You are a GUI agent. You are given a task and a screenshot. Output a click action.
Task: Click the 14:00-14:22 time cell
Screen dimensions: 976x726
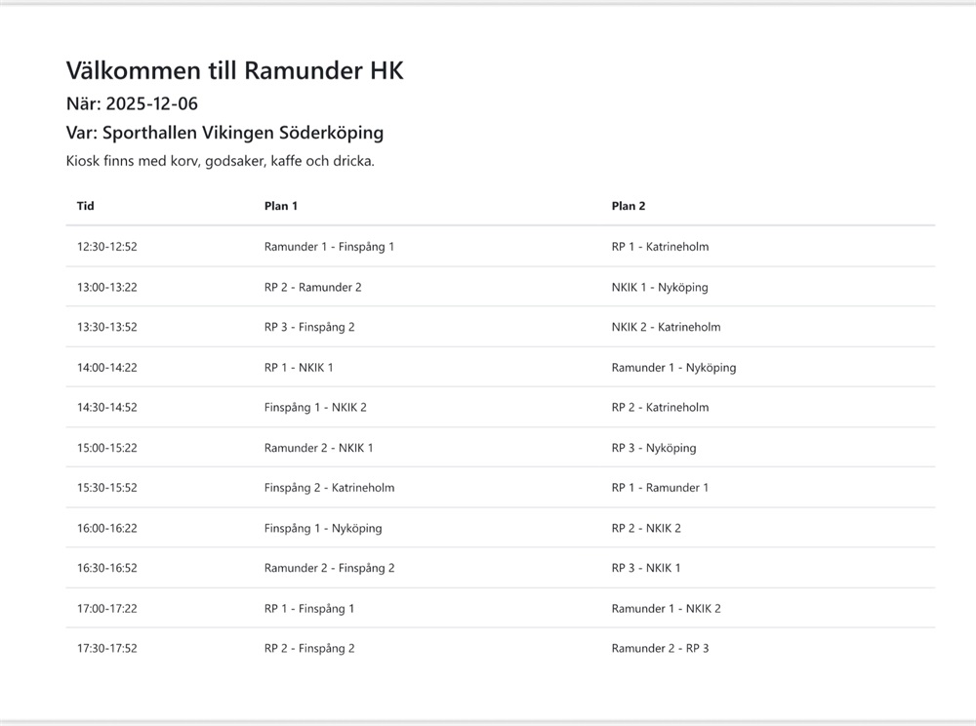click(x=107, y=368)
